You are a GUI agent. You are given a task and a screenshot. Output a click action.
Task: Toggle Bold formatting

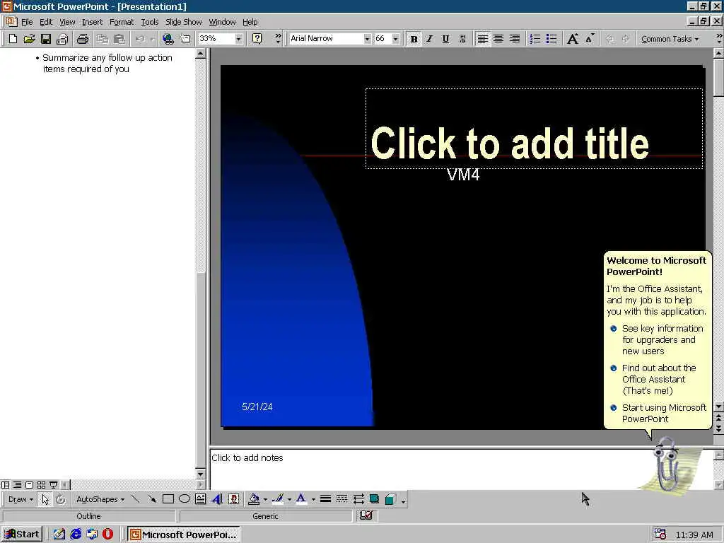coord(414,40)
